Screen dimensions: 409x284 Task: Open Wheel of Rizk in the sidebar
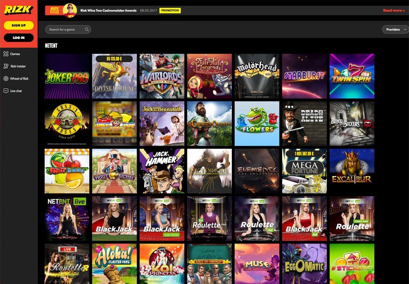(19, 78)
